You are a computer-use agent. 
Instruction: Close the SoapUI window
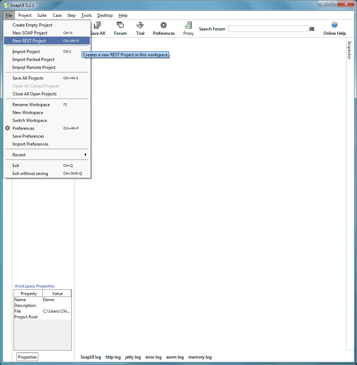tap(346, 4)
